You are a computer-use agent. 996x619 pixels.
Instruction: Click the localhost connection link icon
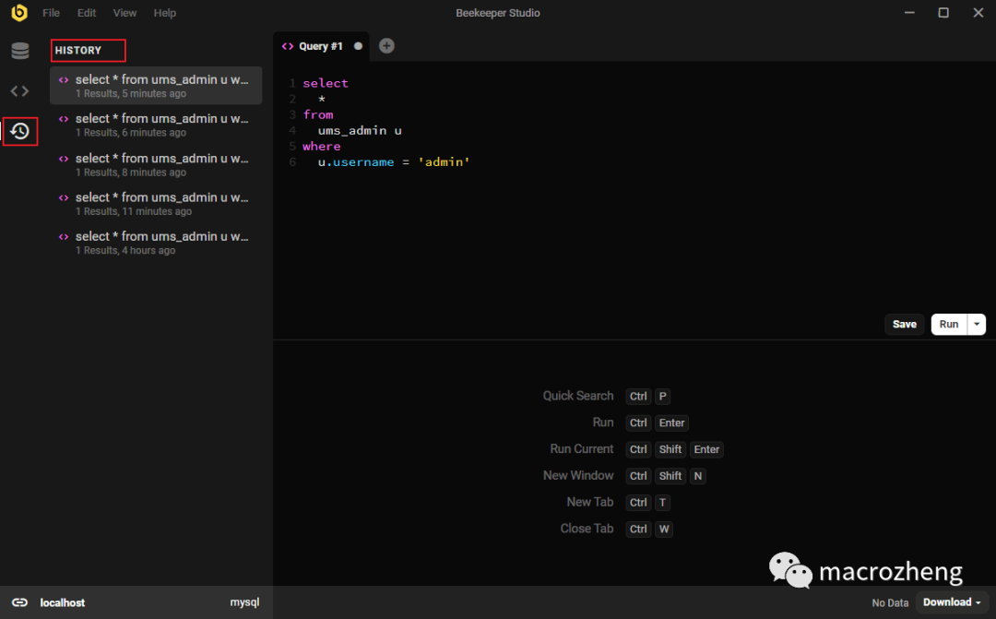[x=19, y=602]
